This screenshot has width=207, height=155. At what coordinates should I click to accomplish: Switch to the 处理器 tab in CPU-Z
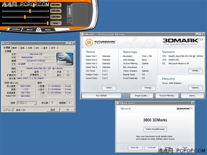(7, 48)
